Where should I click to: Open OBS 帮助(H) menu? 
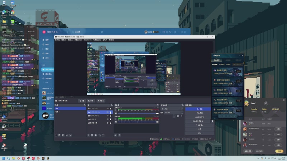click(x=111, y=40)
